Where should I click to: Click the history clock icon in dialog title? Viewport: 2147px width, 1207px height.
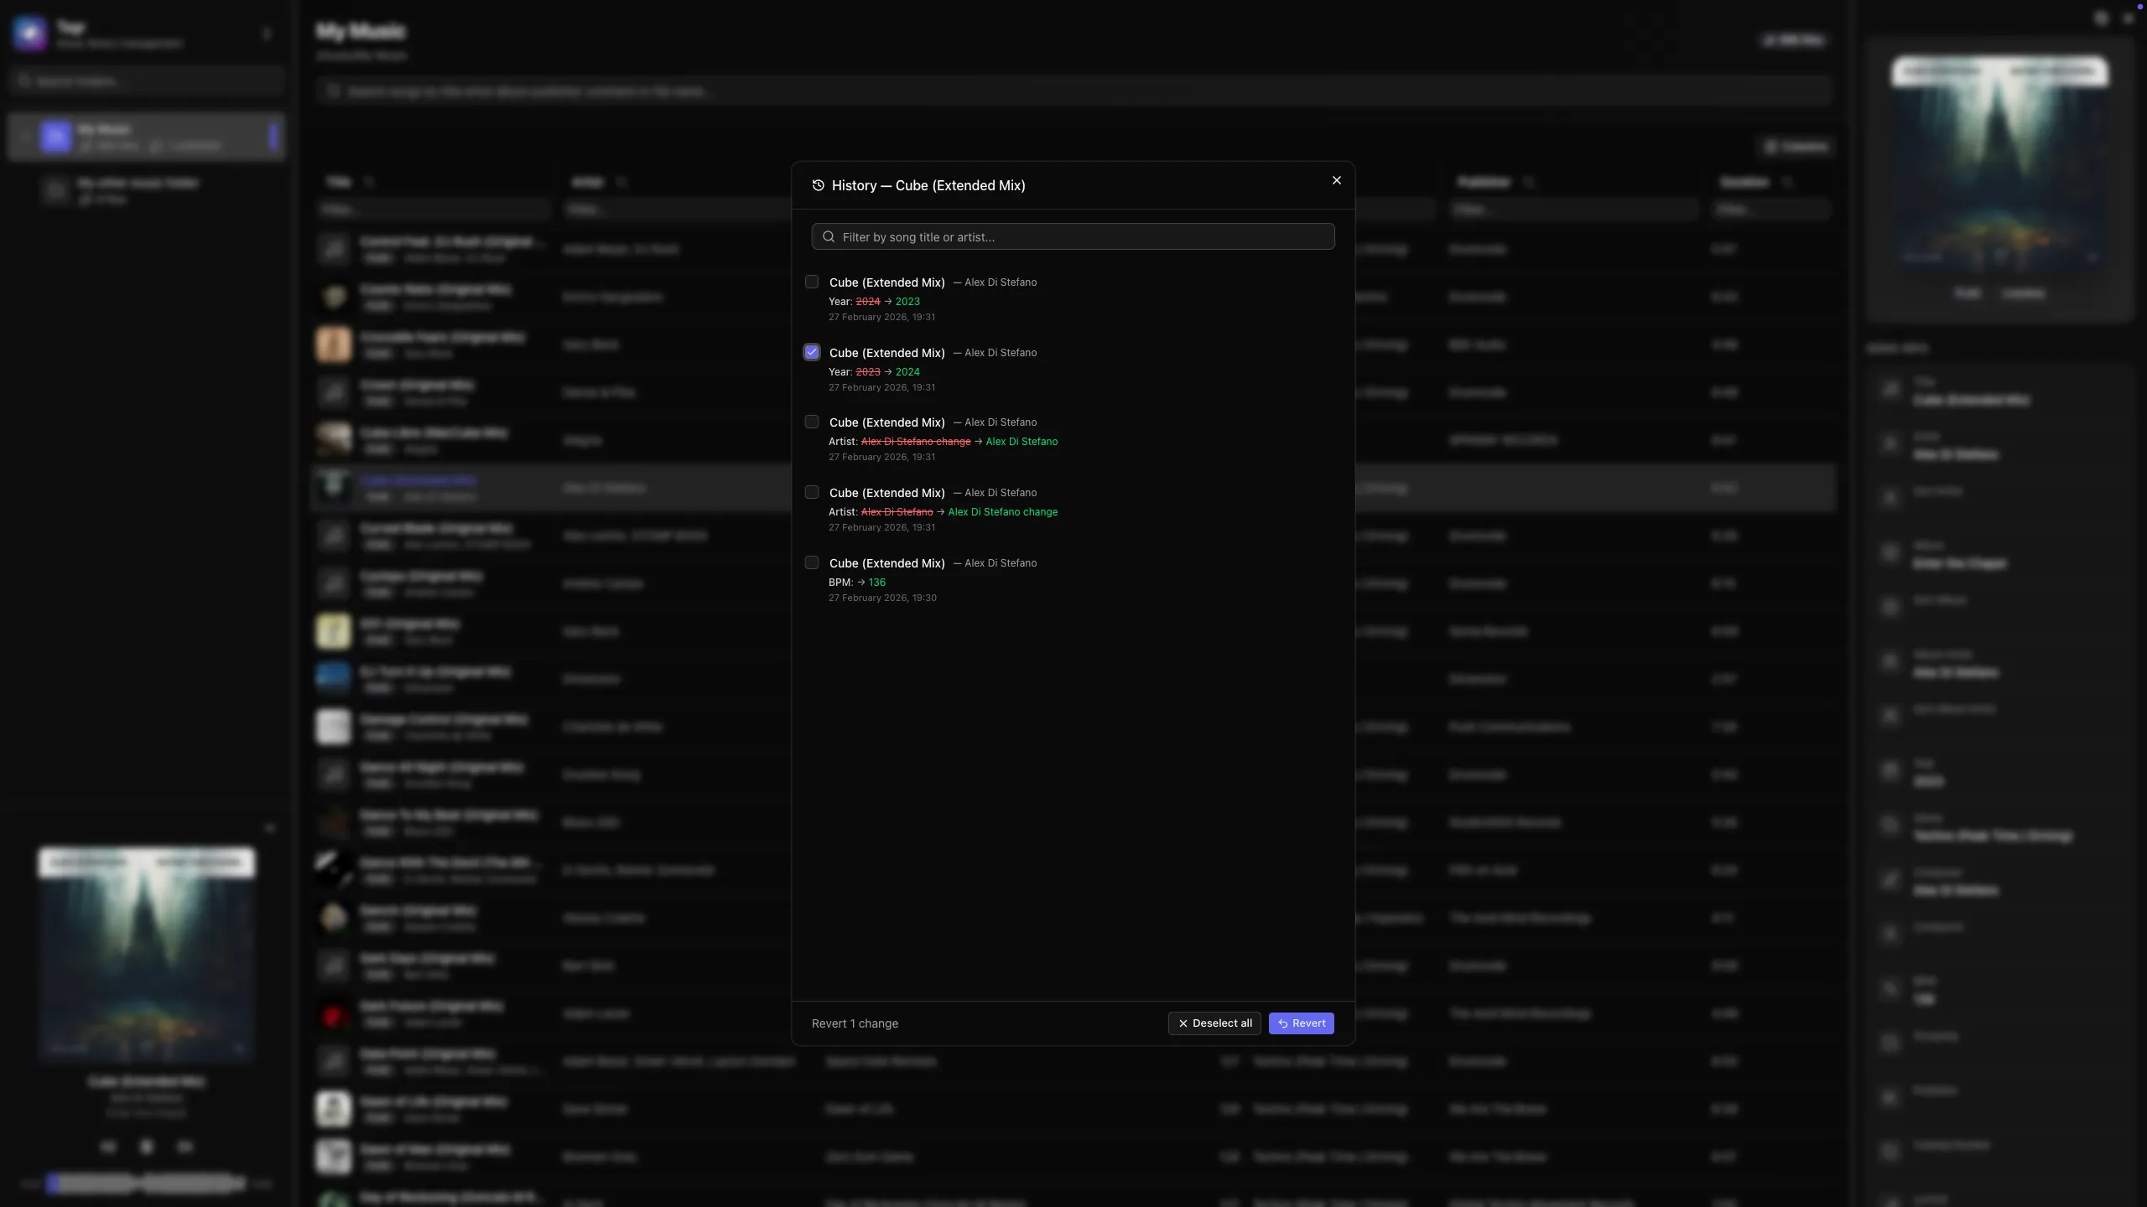819,185
